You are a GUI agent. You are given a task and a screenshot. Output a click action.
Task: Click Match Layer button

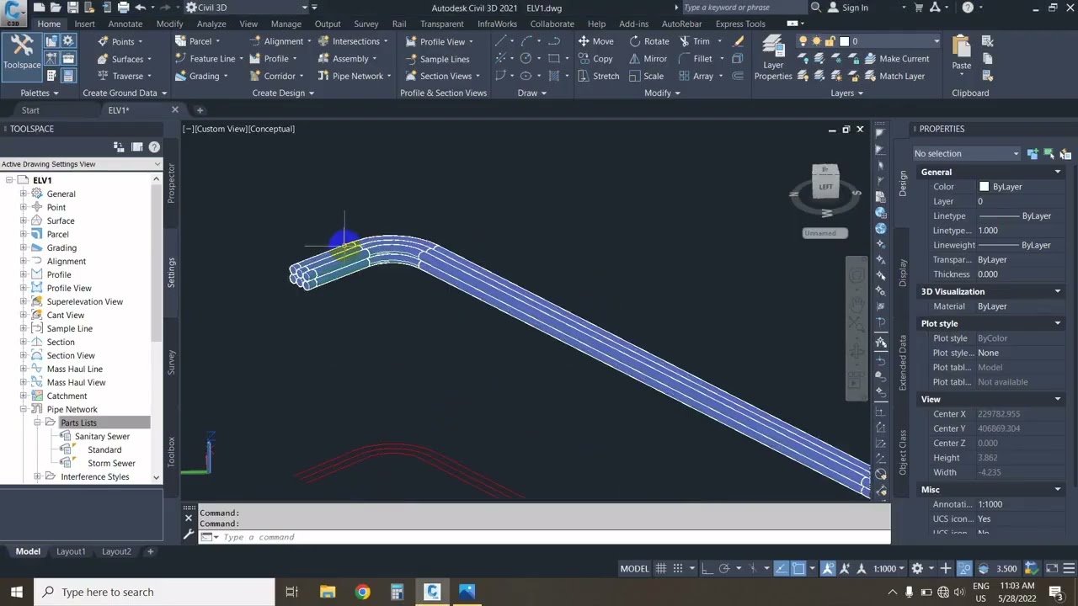[894, 76]
